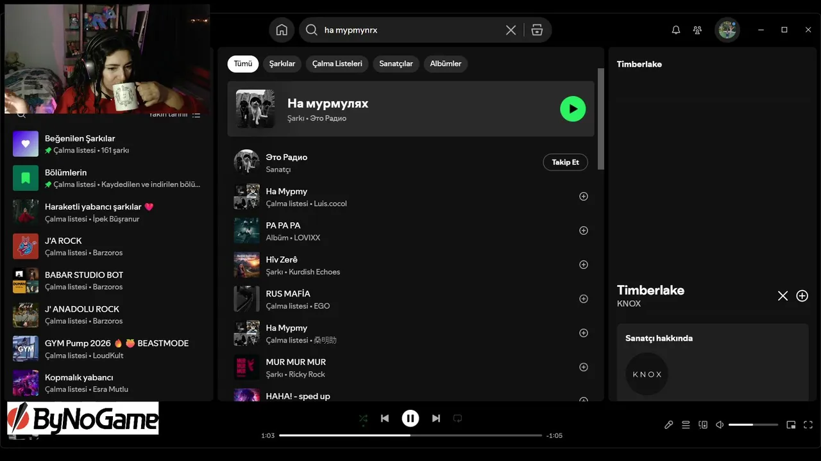Open the user profile avatar

pyautogui.click(x=727, y=29)
